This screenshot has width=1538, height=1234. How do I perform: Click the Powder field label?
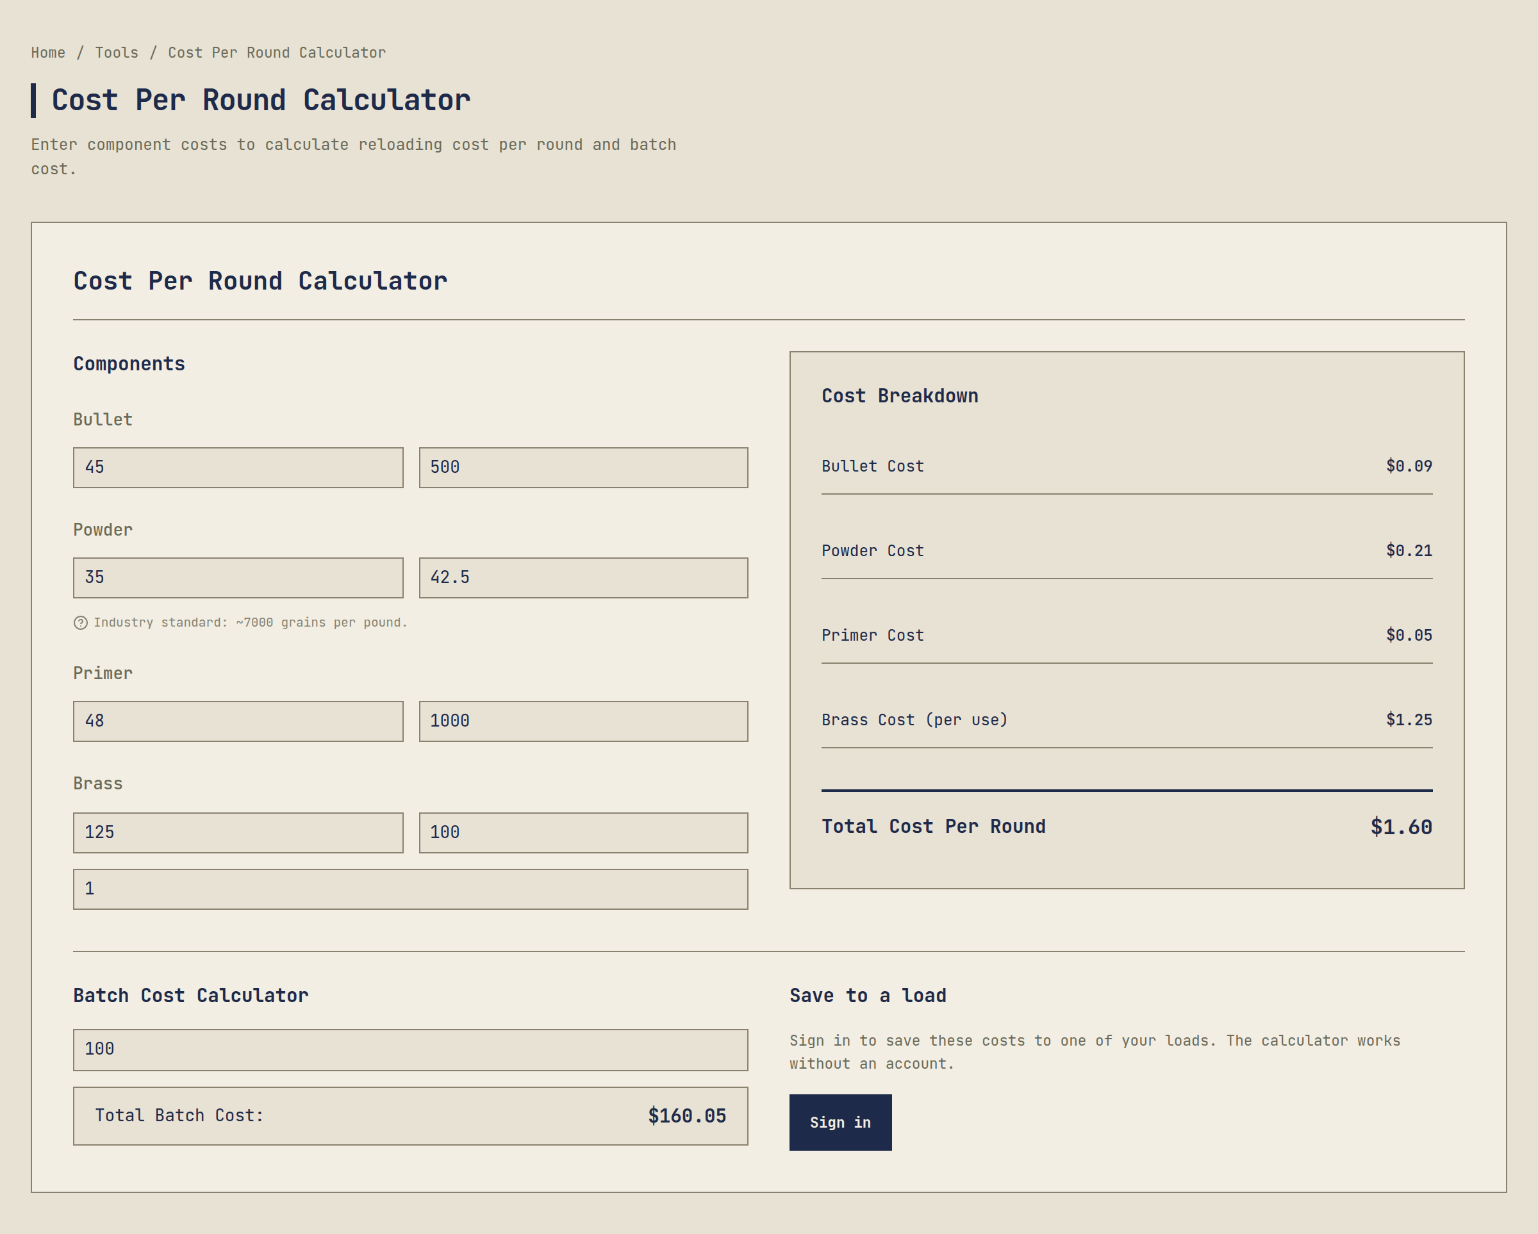click(103, 530)
